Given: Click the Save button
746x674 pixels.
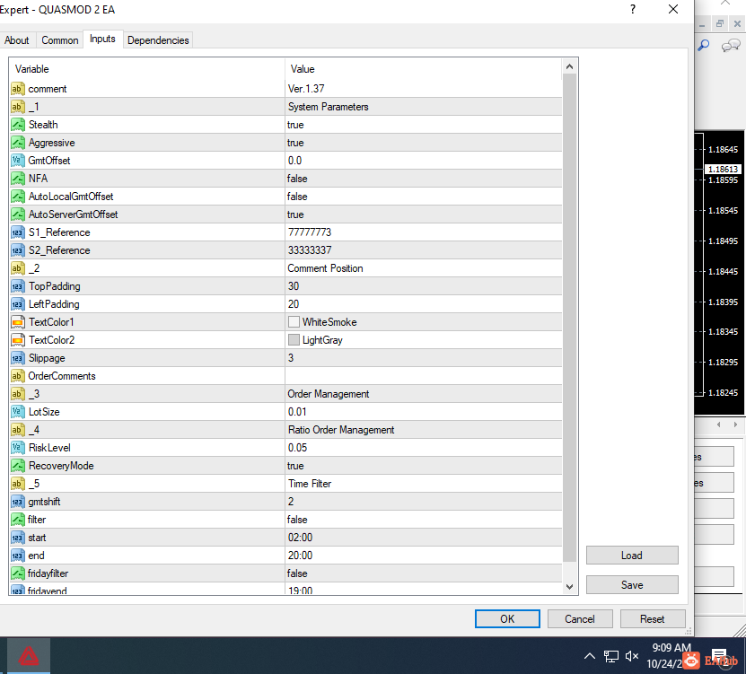Looking at the screenshot, I should (x=632, y=584).
